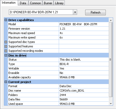This screenshot has height=109, width=116.
Task: Click the disc type value BDXL-R
Action: pyautogui.click(x=64, y=64)
